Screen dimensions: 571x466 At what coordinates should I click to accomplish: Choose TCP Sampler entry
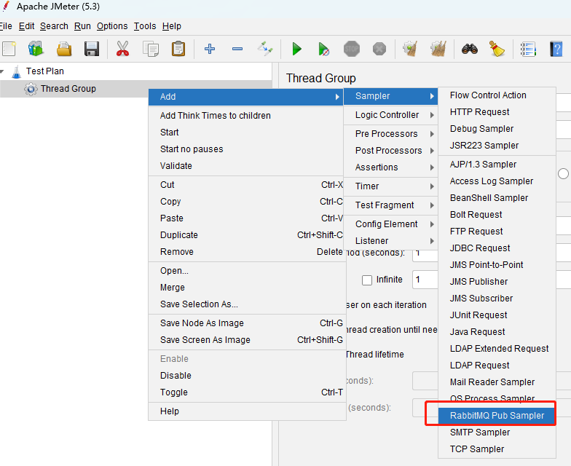coord(497,449)
